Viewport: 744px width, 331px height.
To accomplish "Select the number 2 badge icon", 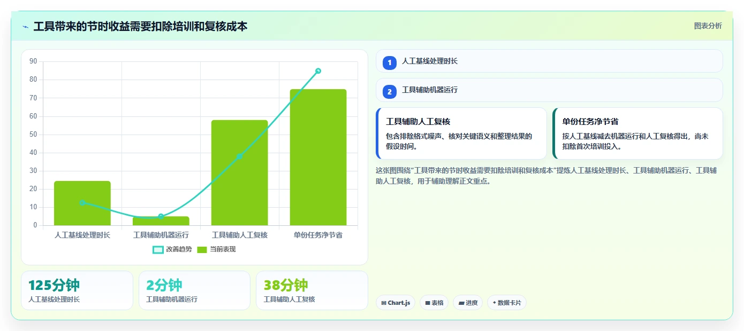I will [390, 91].
